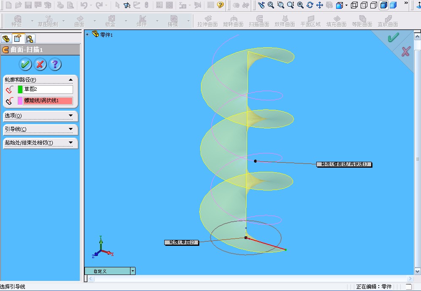This screenshot has width=421, height=291.
Task: Click the 放样曲面 loft surface tool
Action: [x=285, y=21]
